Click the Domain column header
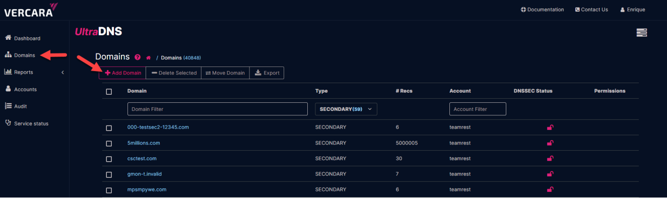The image size is (667, 198). click(137, 91)
